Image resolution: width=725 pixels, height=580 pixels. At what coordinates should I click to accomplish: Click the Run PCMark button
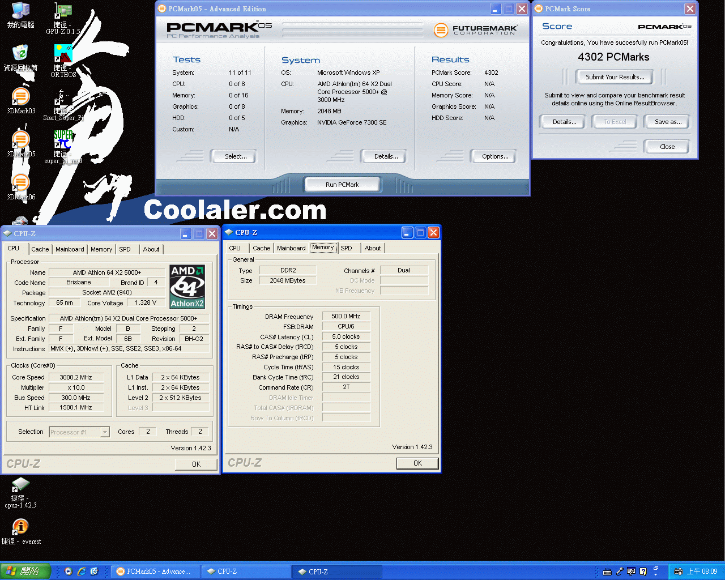coord(343,185)
